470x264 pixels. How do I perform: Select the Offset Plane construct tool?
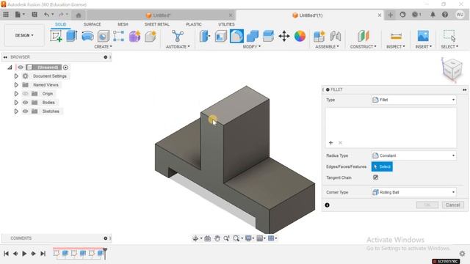363,36
